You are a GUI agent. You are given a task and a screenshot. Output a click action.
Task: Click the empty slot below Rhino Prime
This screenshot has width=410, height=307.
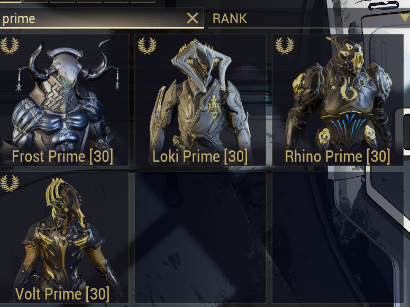pos(338,237)
